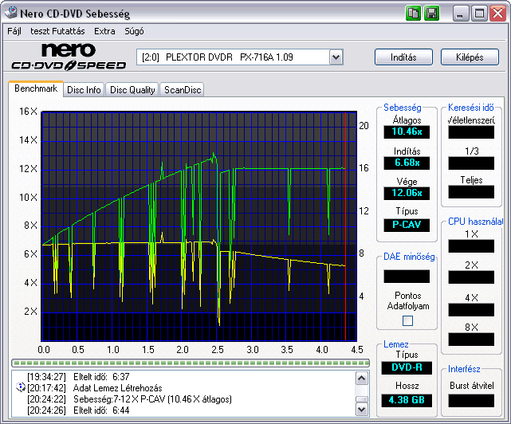Open the Extra menu
511x424 pixels.
(x=104, y=31)
